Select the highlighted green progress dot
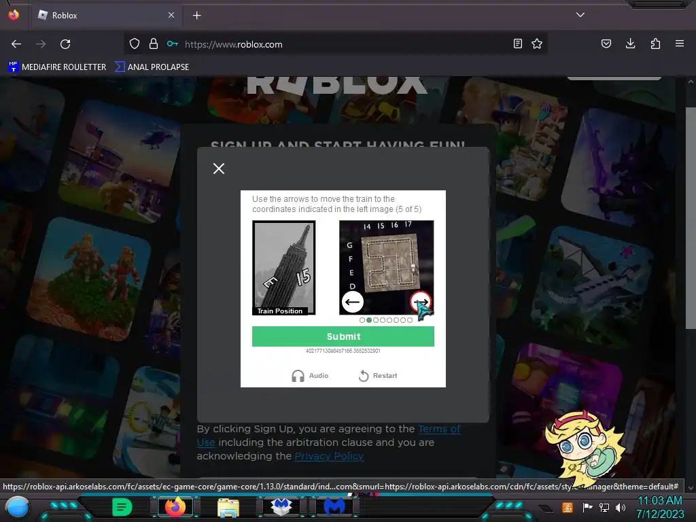 click(x=369, y=320)
